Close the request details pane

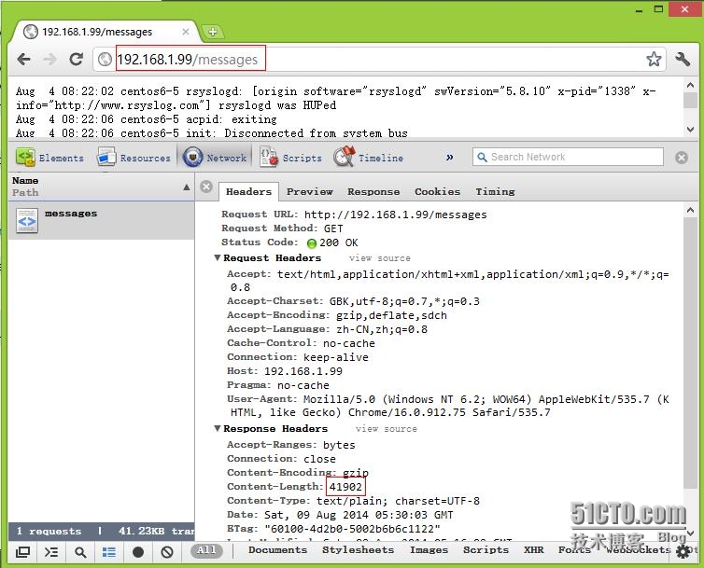[206, 187]
